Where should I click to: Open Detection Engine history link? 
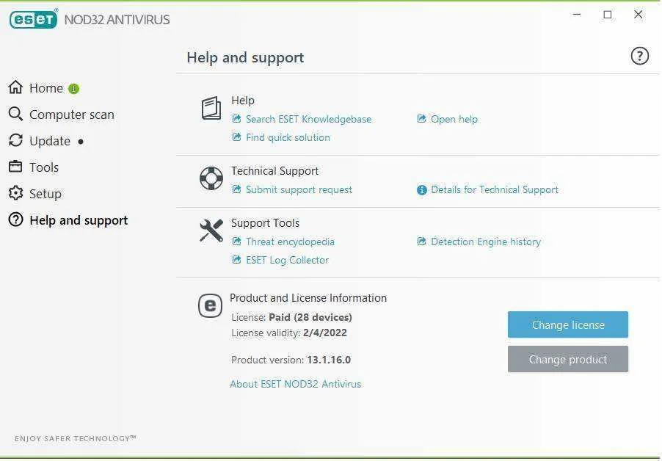click(486, 242)
